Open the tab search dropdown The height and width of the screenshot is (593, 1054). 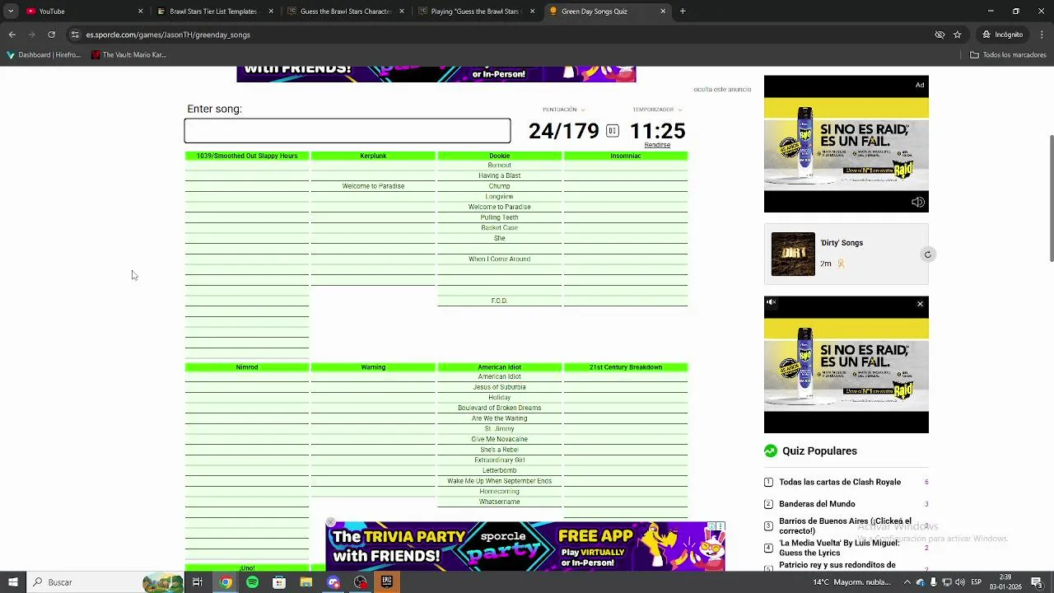[11, 12]
